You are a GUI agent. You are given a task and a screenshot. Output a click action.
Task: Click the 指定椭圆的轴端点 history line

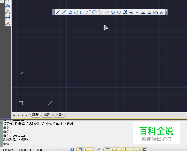(x=39, y=124)
